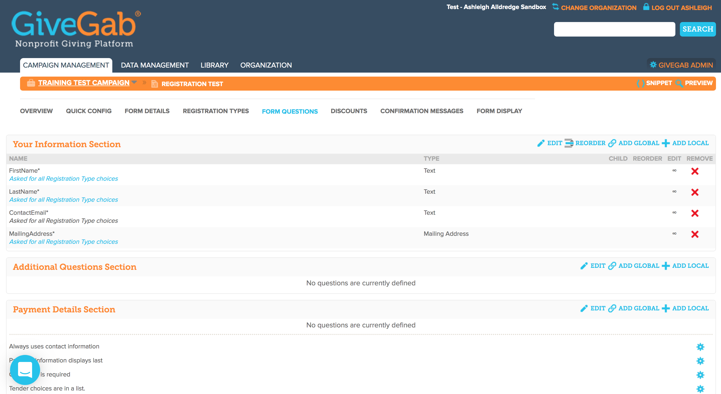
Task: Switch to the Registration Types sub-tab
Action: [x=216, y=111]
